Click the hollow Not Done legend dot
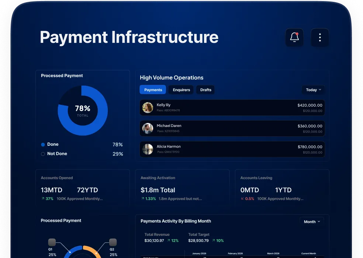Image resolution: width=363 pixels, height=258 pixels. (43, 154)
